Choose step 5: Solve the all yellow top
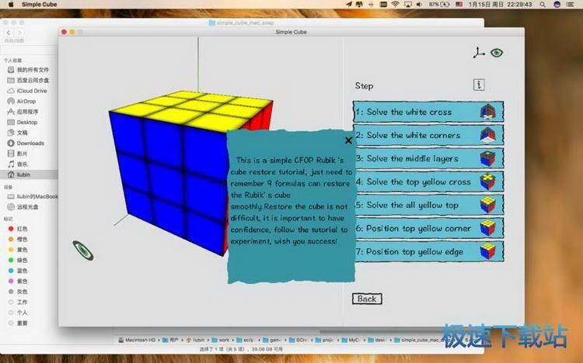 coord(416,205)
